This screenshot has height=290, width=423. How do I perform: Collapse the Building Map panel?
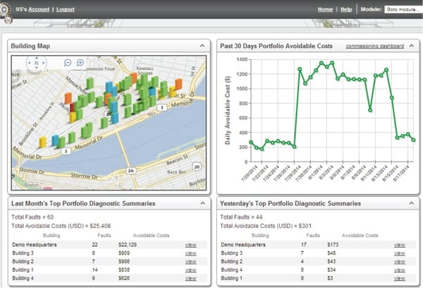click(202, 46)
